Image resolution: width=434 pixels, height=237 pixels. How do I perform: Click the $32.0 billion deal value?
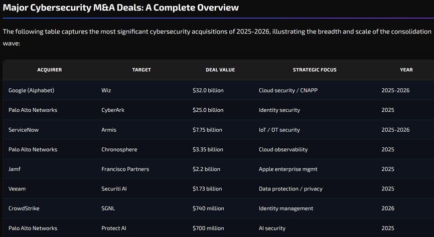[x=208, y=90]
